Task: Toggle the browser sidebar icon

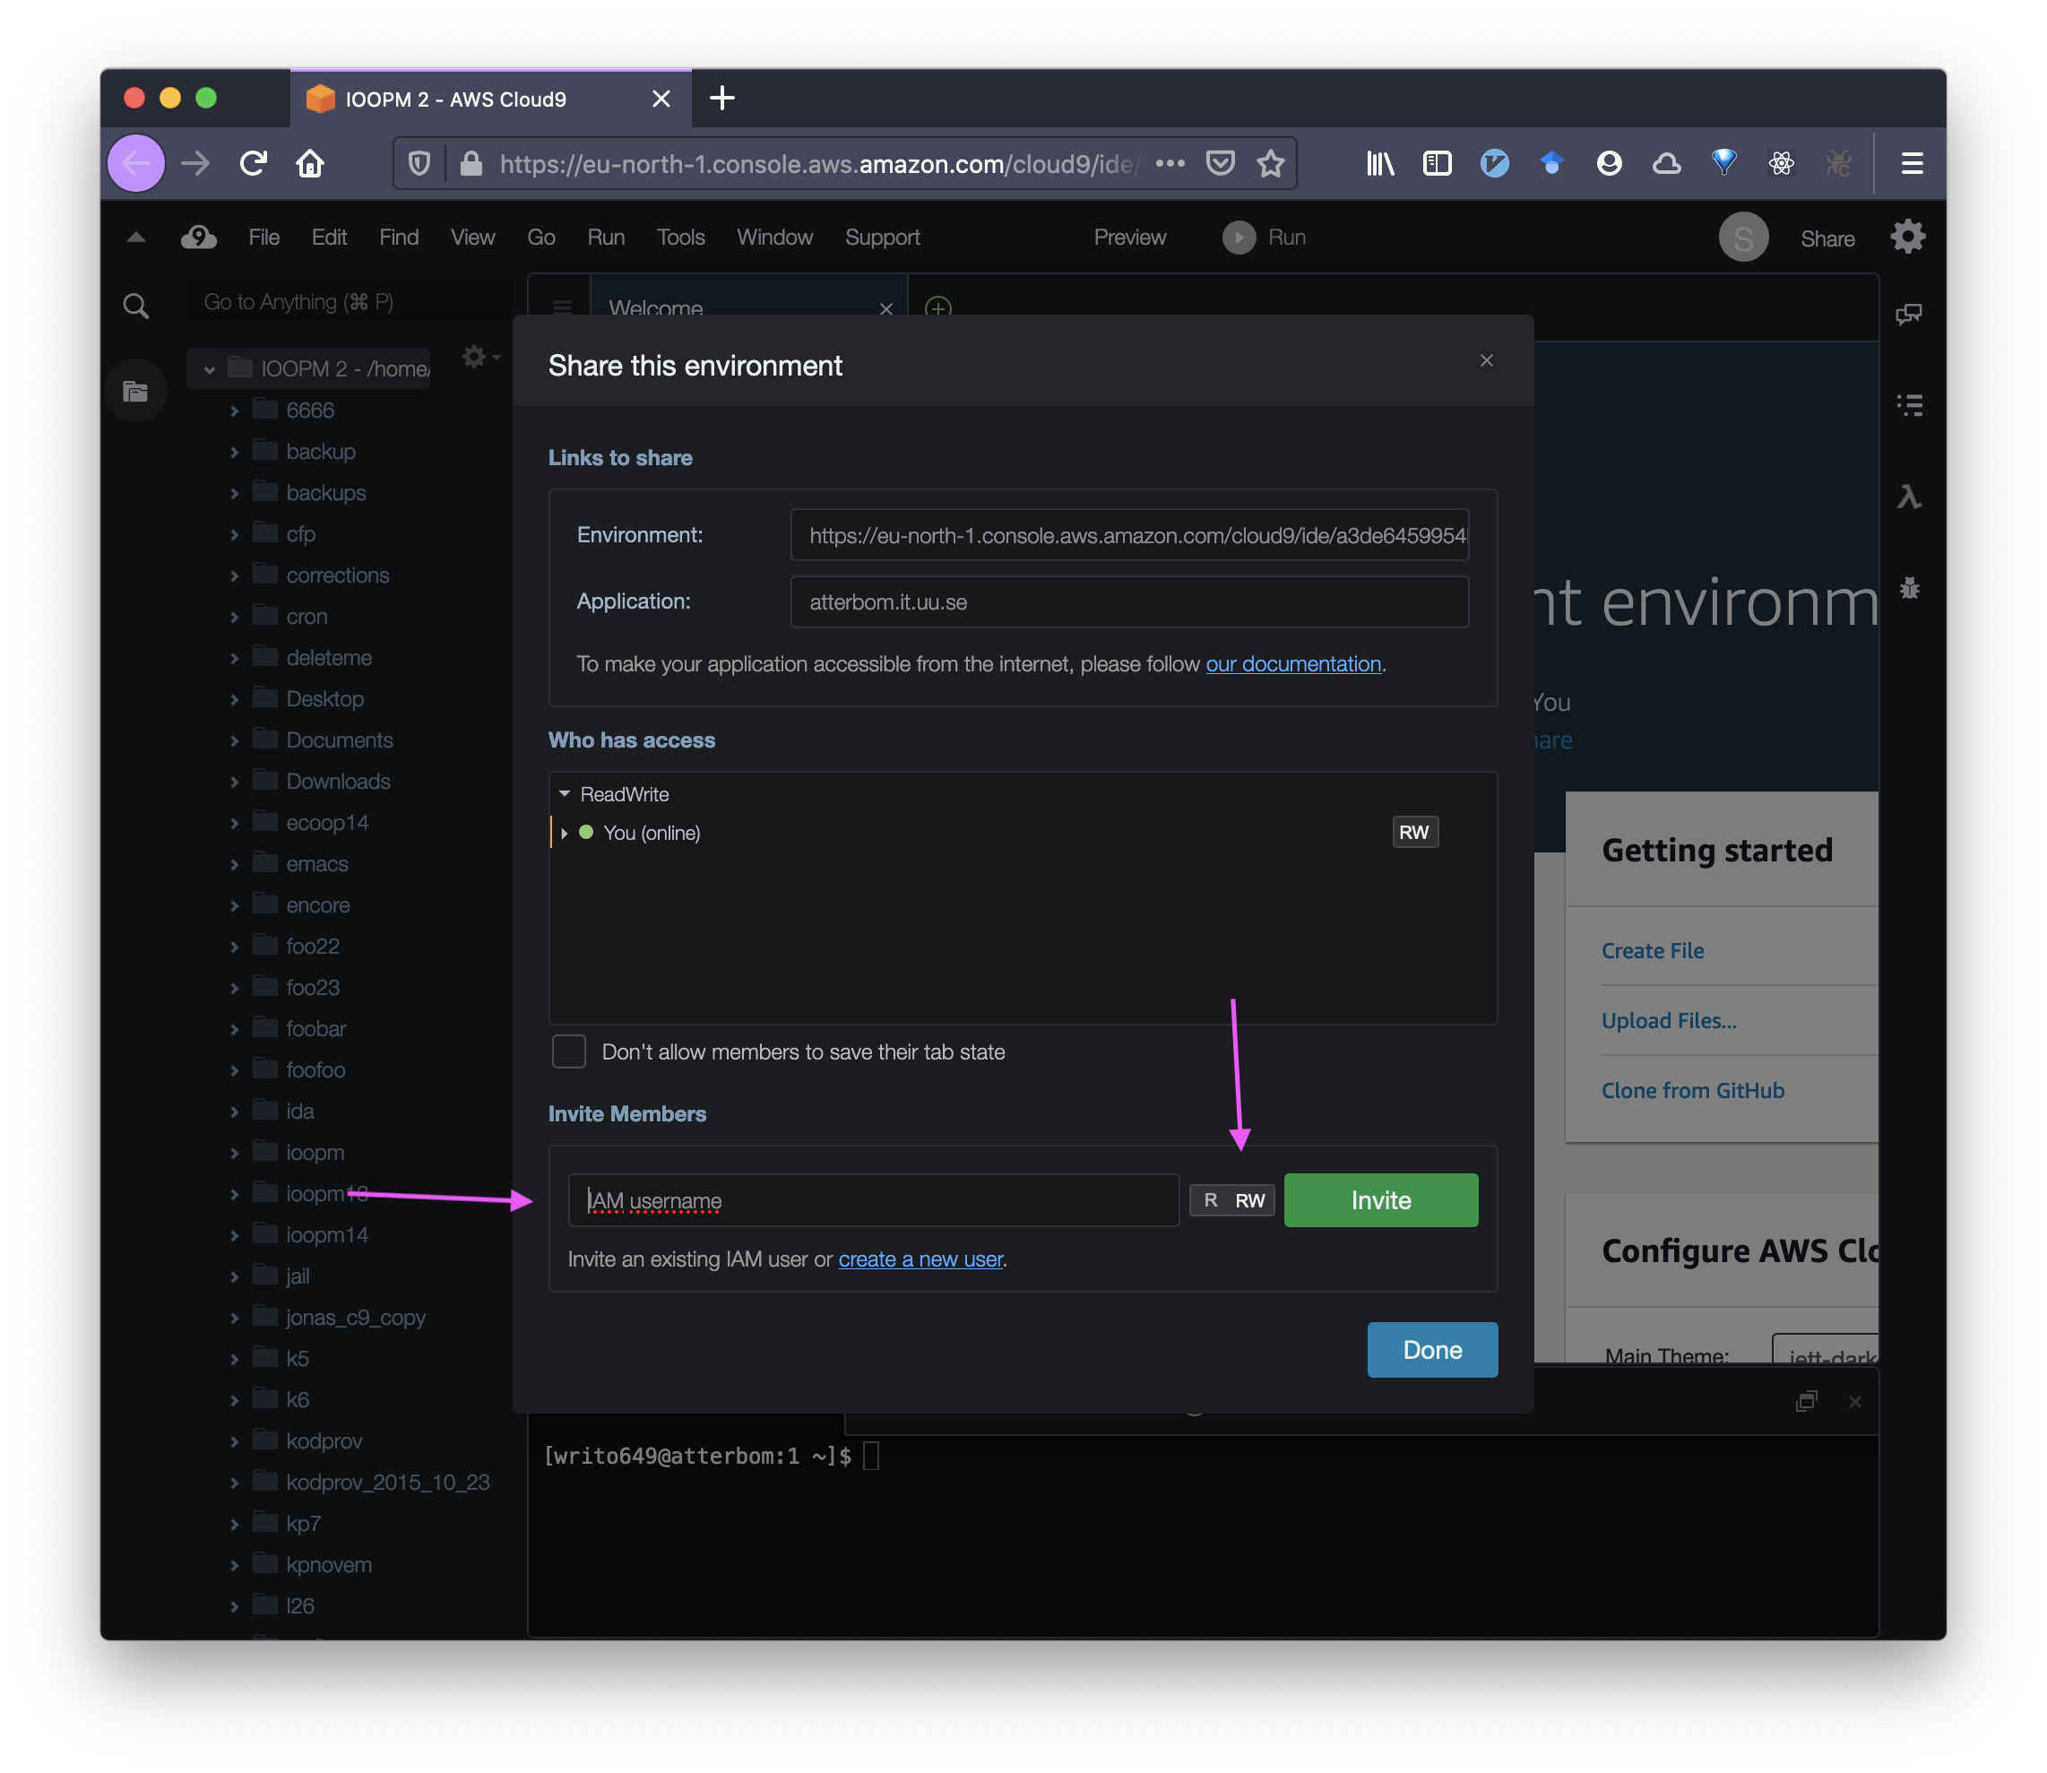Action: pyautogui.click(x=1437, y=163)
